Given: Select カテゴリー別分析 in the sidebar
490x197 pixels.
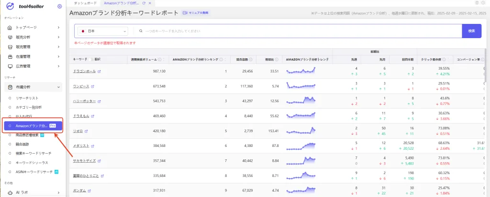Looking at the screenshot, I should coord(29,107).
